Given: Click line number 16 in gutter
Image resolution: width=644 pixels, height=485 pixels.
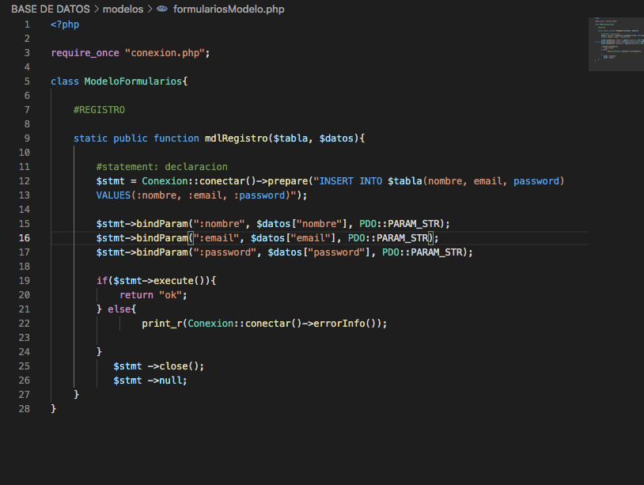Looking at the screenshot, I should coord(25,238).
